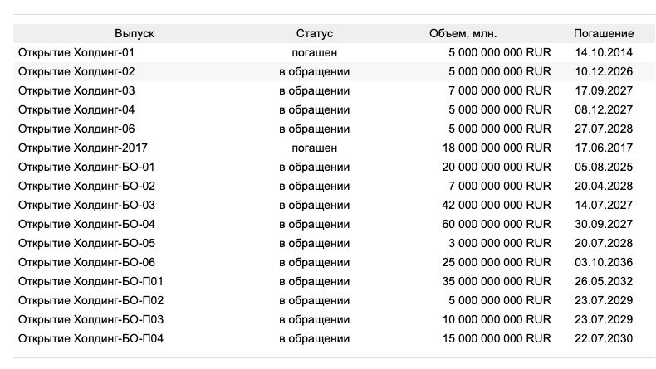Screen dimensions: 656x369
Task: Click redemption date 14.10.2014
Action: coord(604,52)
